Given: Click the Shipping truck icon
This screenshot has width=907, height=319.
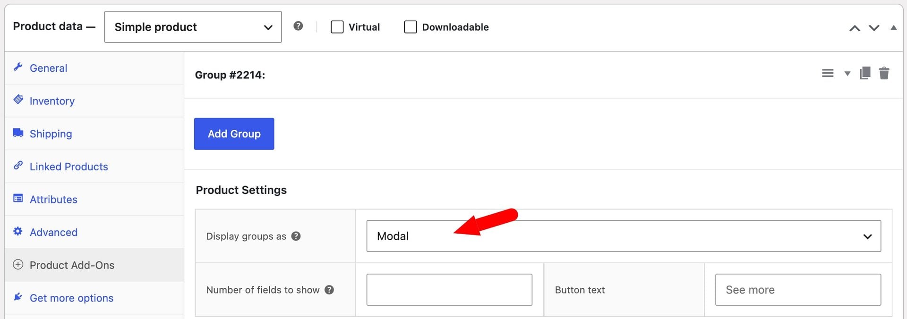Looking at the screenshot, I should pyautogui.click(x=18, y=133).
